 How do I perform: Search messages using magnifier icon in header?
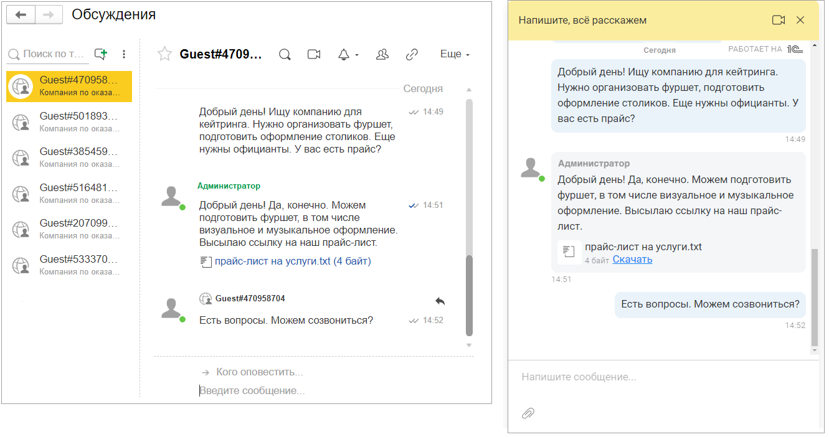click(285, 55)
